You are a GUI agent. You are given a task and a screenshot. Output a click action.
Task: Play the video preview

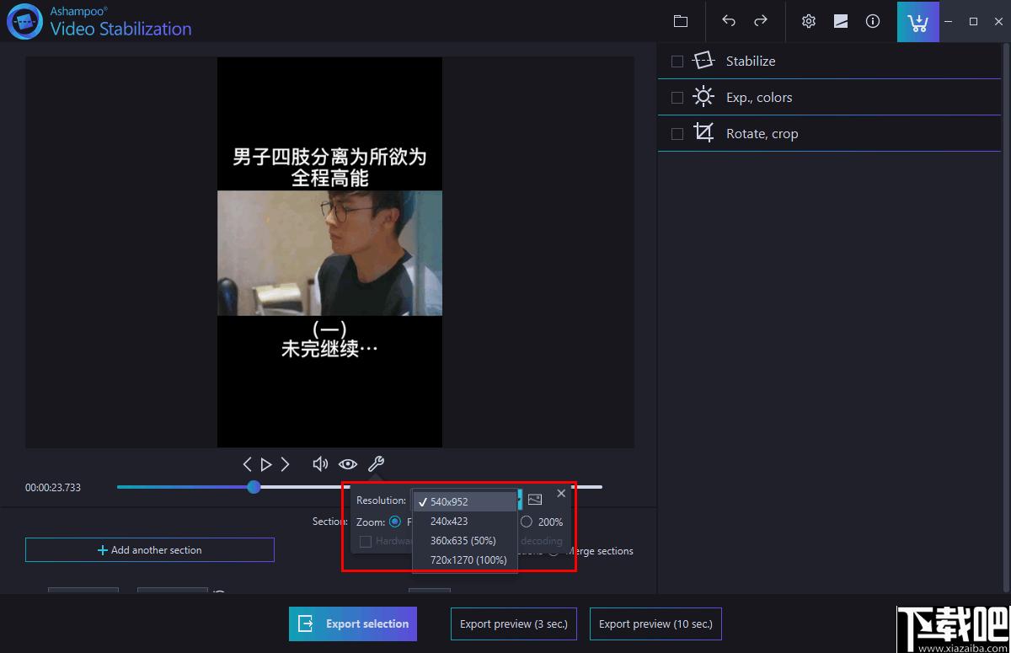pyautogui.click(x=266, y=464)
